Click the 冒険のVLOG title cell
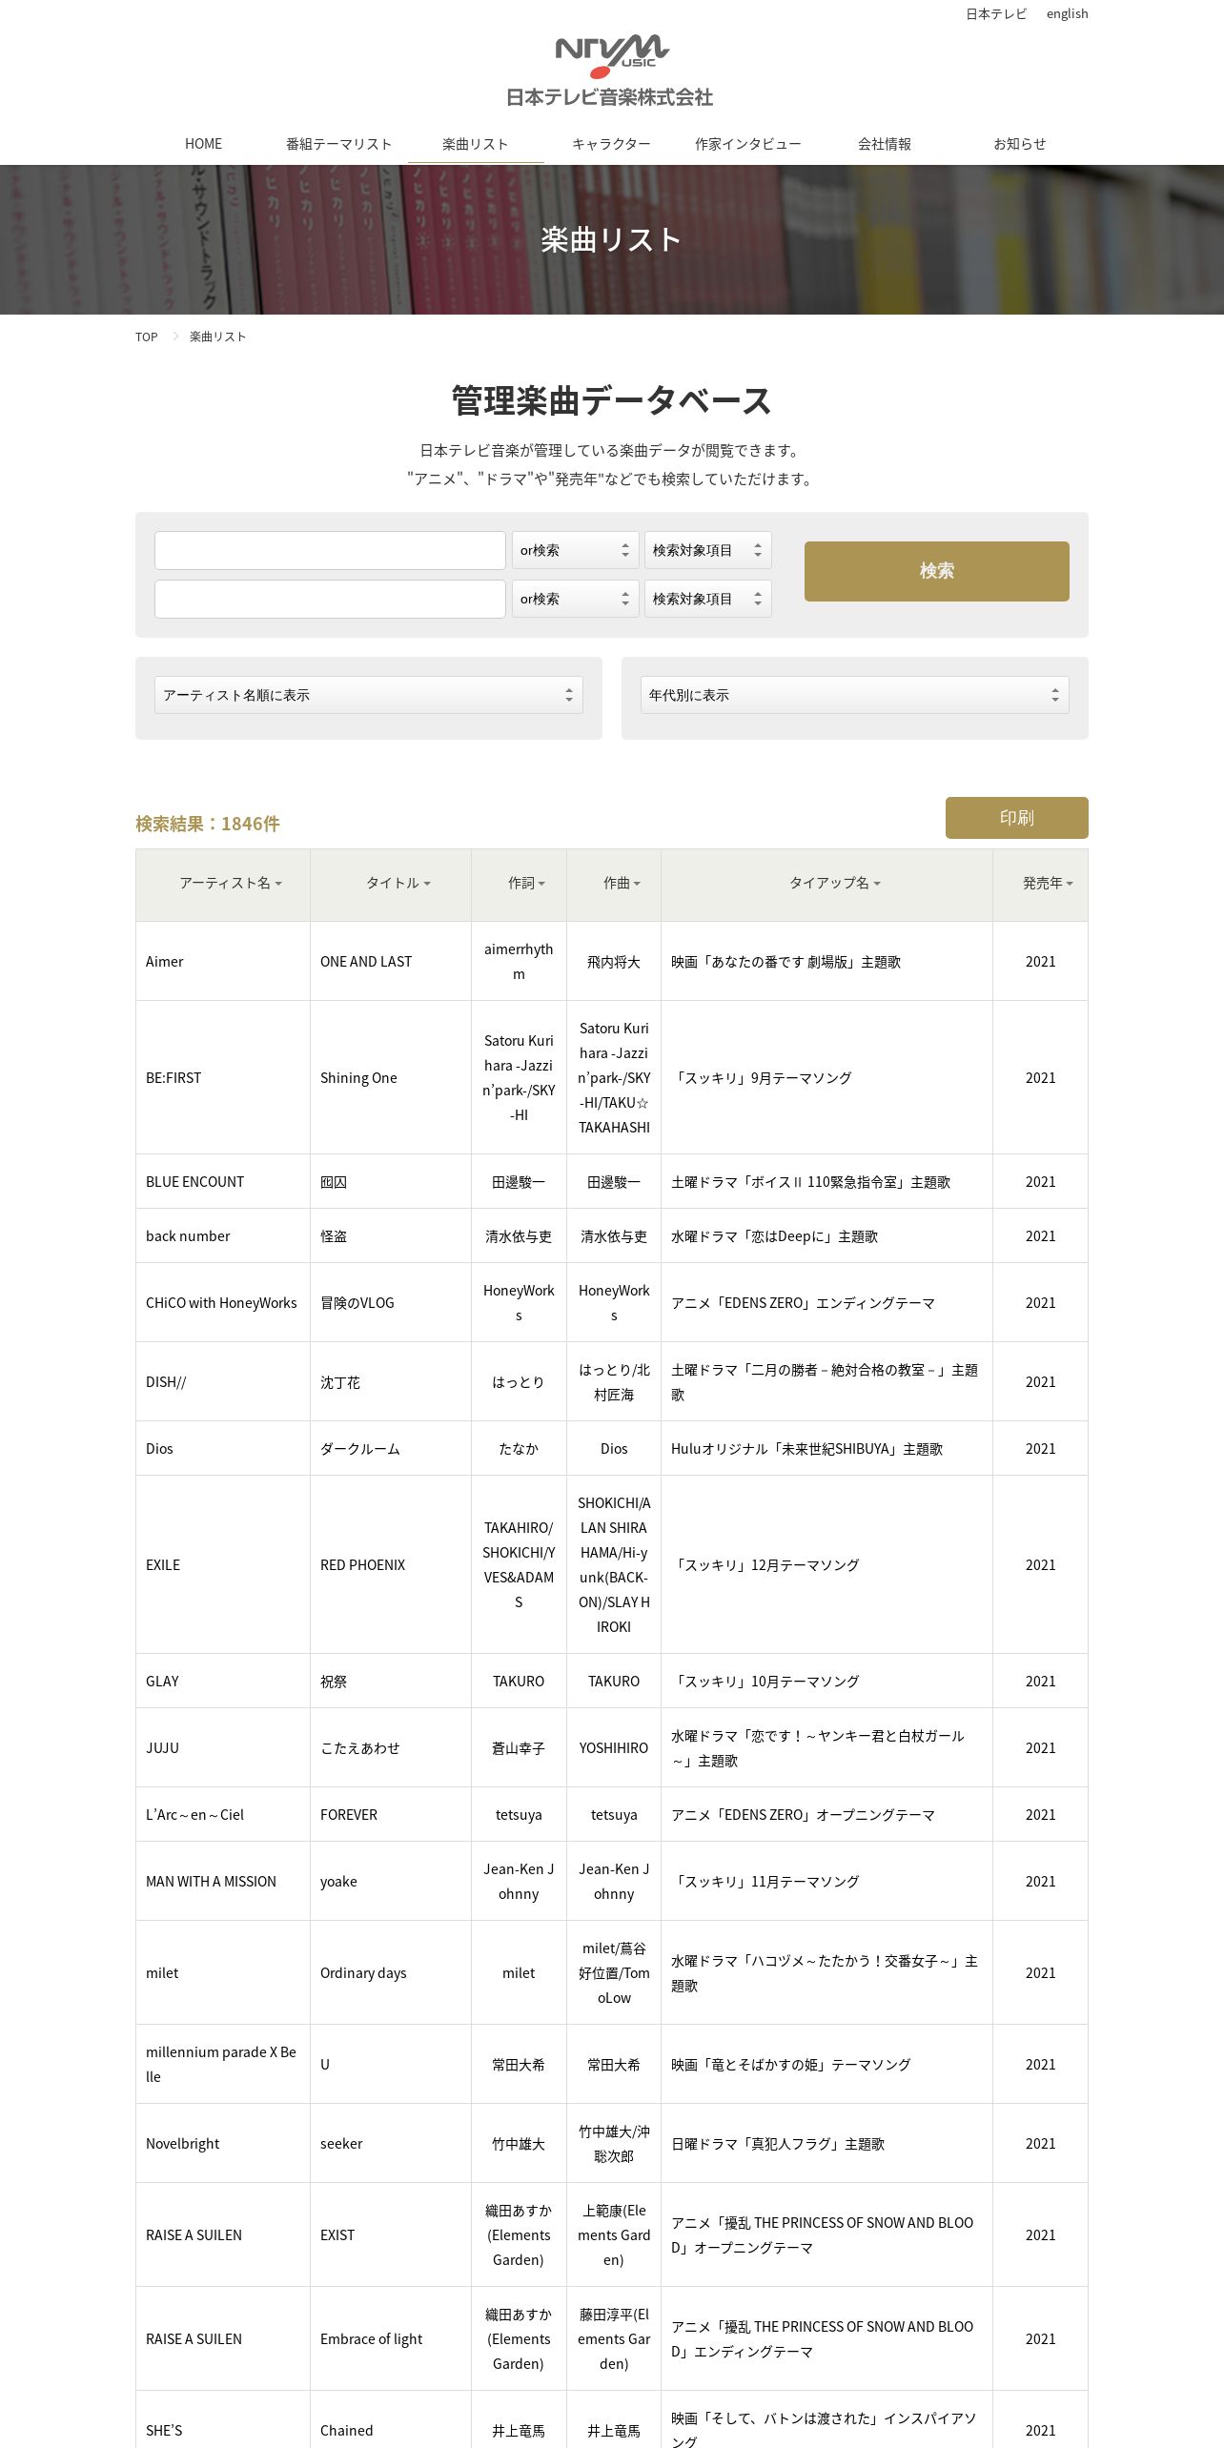 point(391,1303)
